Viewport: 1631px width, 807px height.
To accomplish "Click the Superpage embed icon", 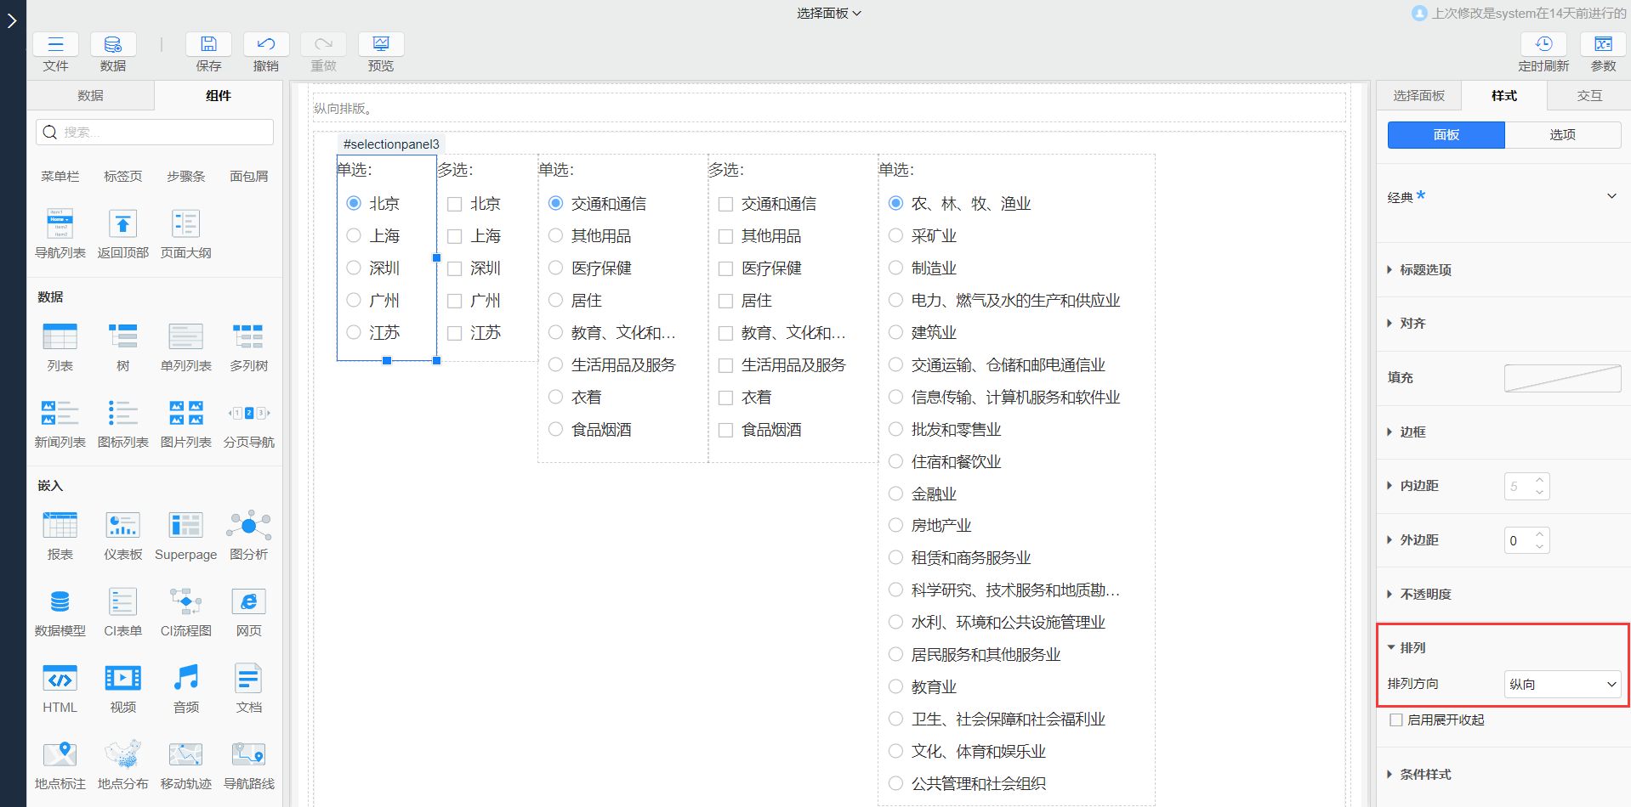I will tap(185, 525).
